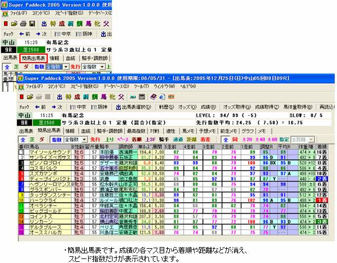Click the purple 馬 horse icon in front window

103,97
